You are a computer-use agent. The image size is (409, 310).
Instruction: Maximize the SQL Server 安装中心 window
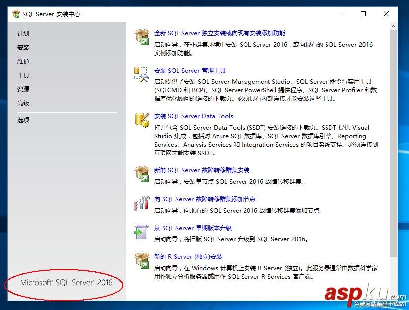(363, 14)
